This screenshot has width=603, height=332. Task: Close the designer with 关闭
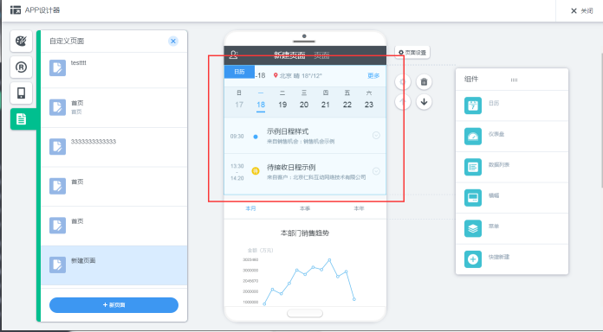(582, 10)
